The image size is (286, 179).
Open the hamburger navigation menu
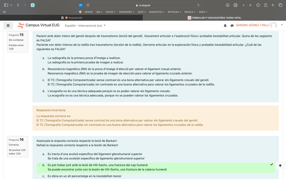click(x=8, y=25)
